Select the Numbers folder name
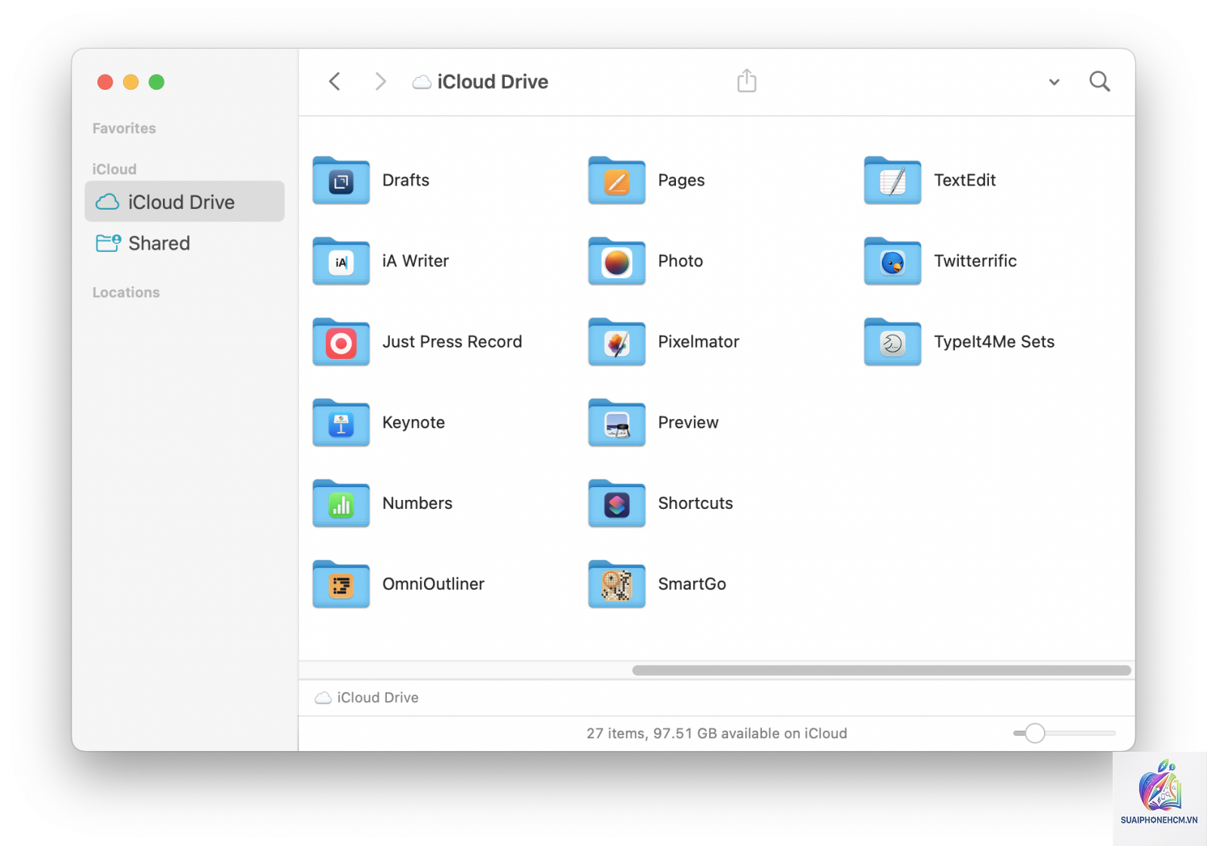The image size is (1207, 846). coord(417,503)
